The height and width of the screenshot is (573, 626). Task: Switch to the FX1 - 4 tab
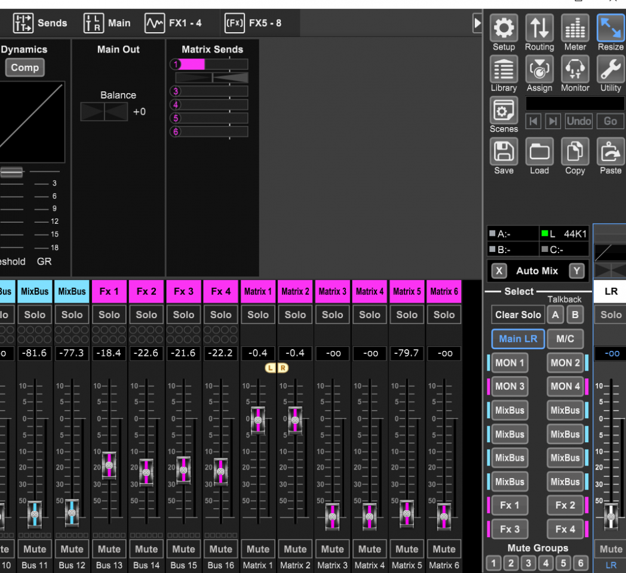click(x=173, y=23)
